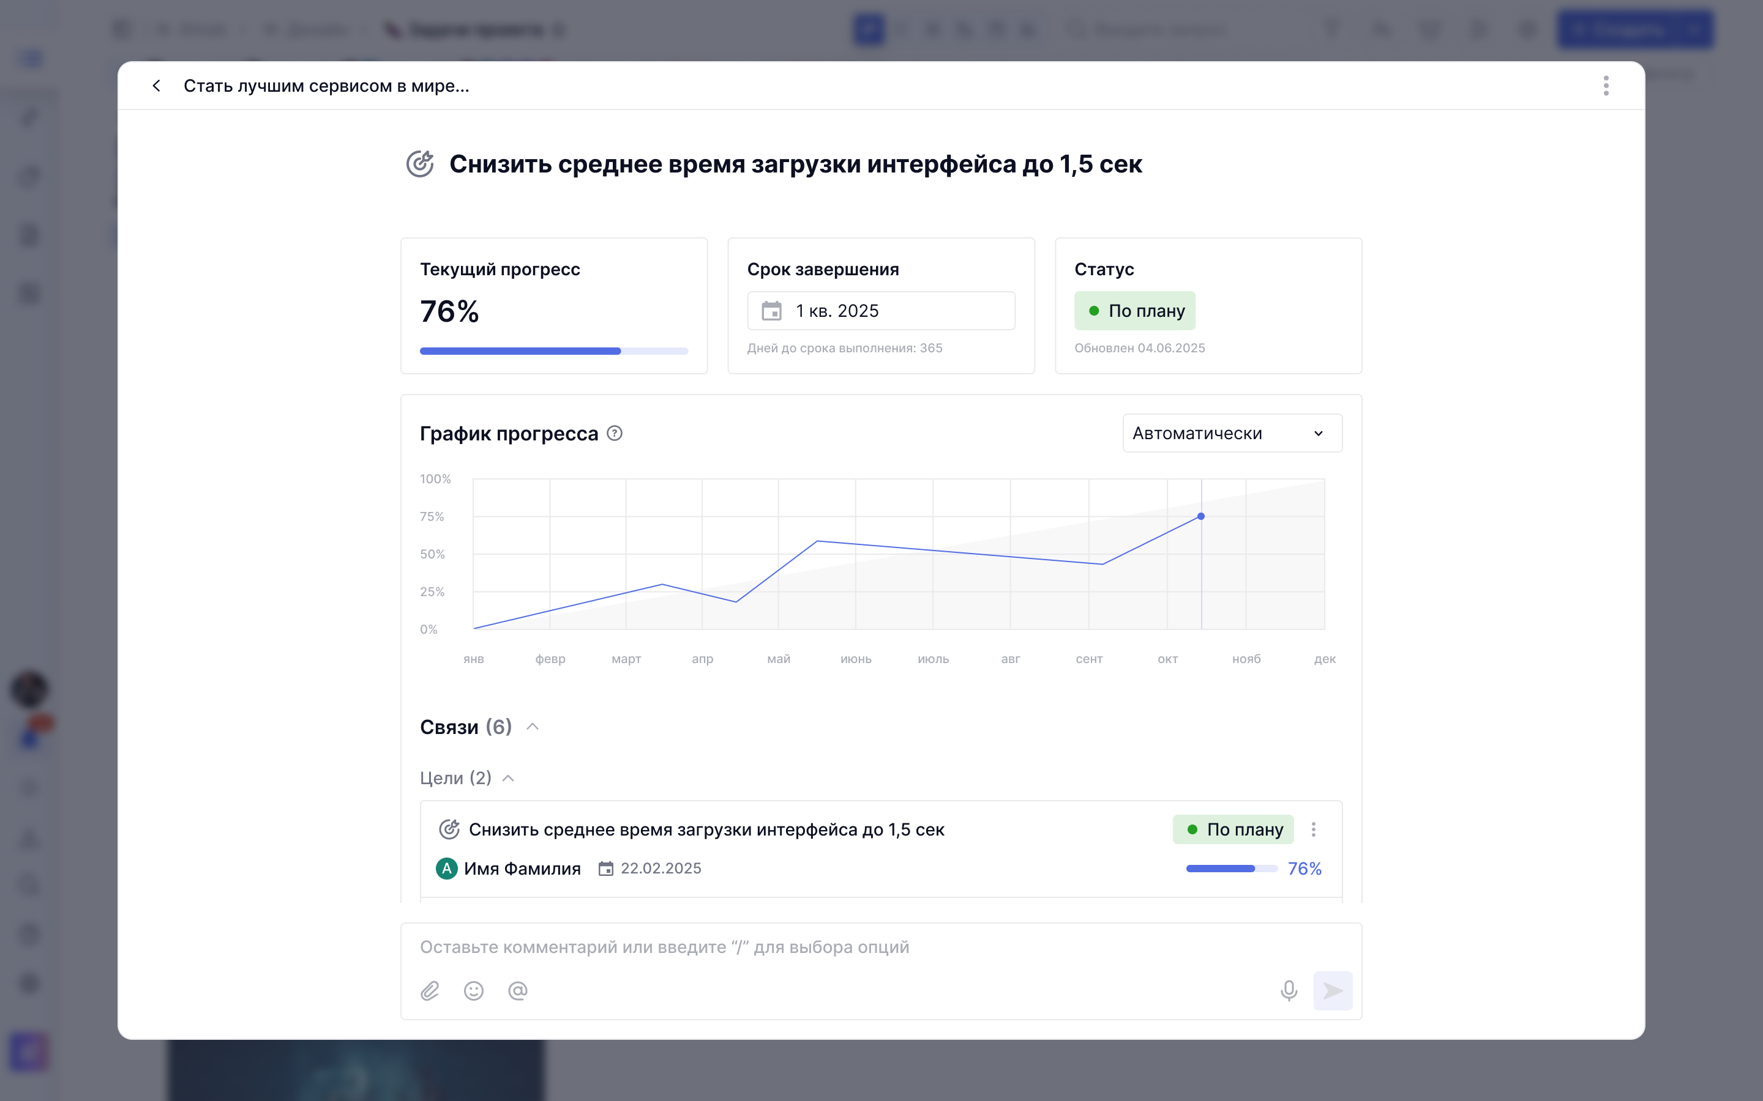
Task: Show the help tooltip for График прогресса
Action: point(615,433)
